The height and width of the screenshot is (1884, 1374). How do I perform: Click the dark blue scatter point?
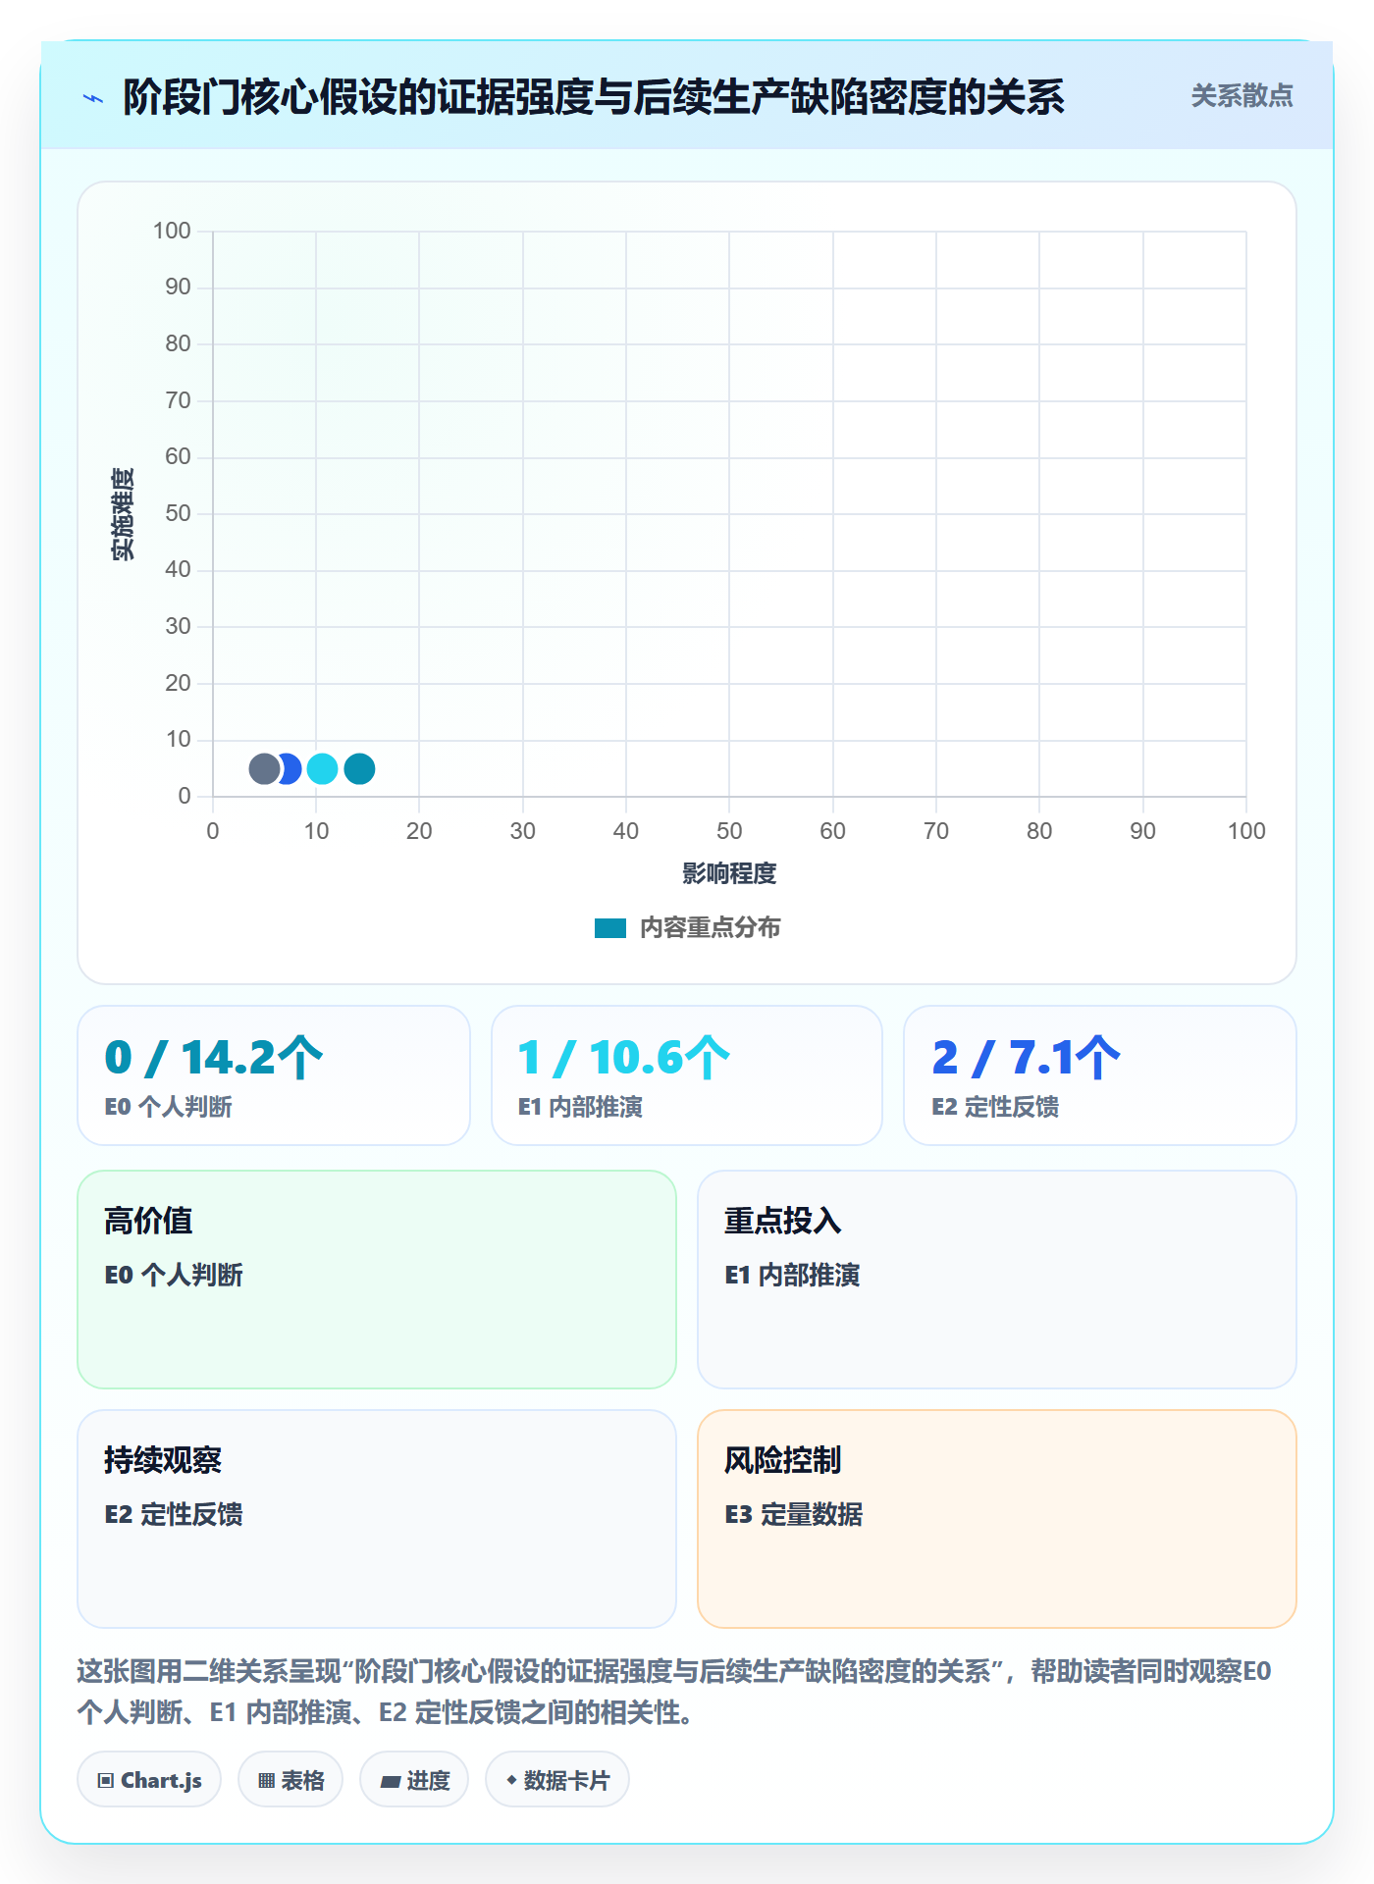291,768
